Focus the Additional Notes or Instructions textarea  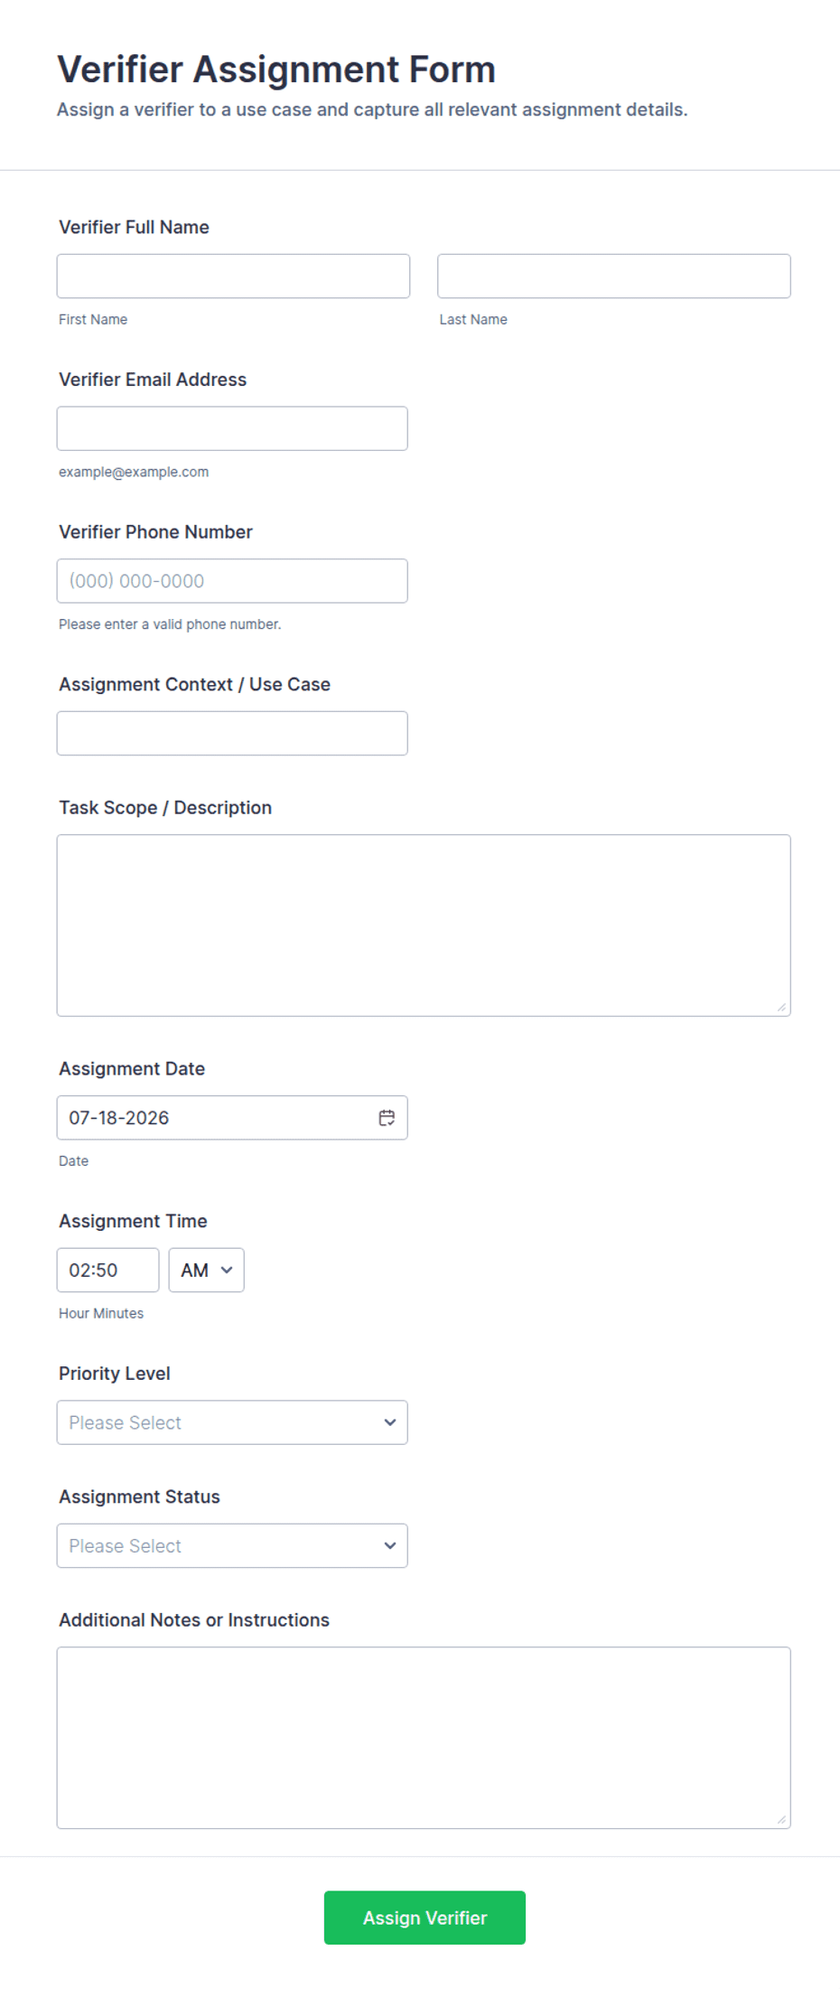click(x=424, y=1738)
